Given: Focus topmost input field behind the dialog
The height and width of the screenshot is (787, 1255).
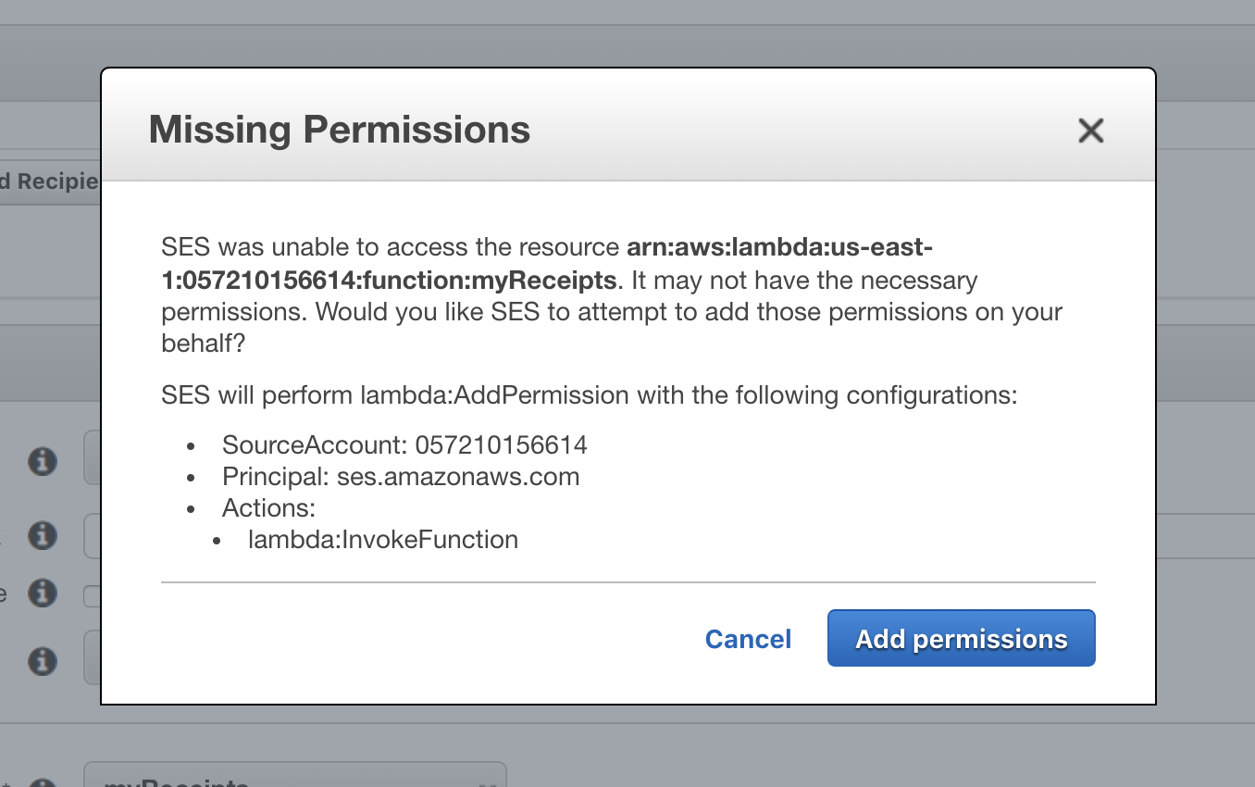Looking at the screenshot, I should 92,456.
